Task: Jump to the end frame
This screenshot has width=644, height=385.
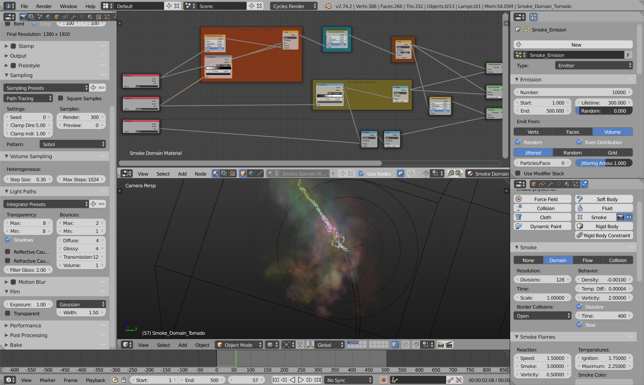Action: [318, 380]
